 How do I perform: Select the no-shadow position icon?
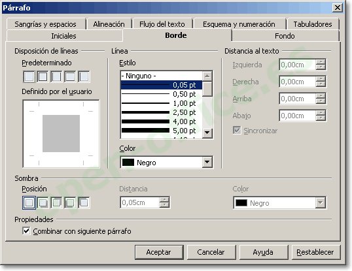tap(29, 202)
